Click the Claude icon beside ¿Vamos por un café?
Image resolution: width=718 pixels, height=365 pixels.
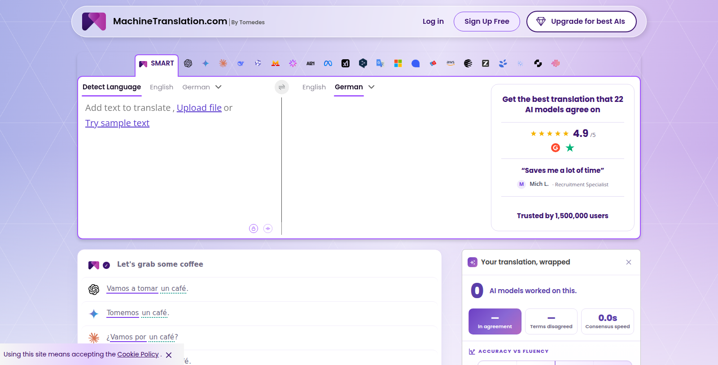(x=94, y=338)
